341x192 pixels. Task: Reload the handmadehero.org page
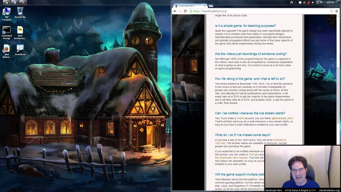[x=185, y=11]
